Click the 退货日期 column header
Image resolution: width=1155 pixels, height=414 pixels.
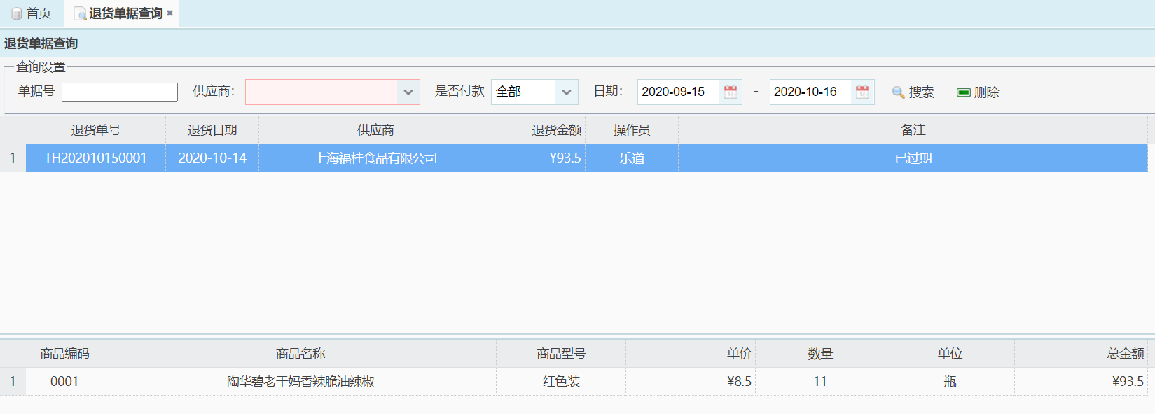[212, 130]
